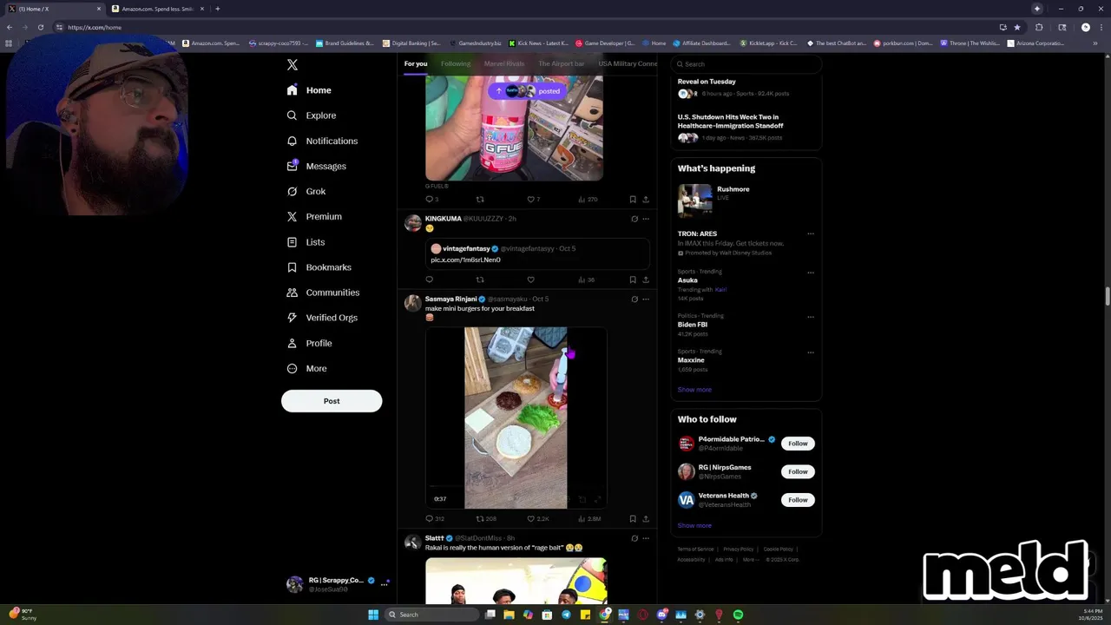
Task: Open Grok from the sidebar
Action: [306, 191]
